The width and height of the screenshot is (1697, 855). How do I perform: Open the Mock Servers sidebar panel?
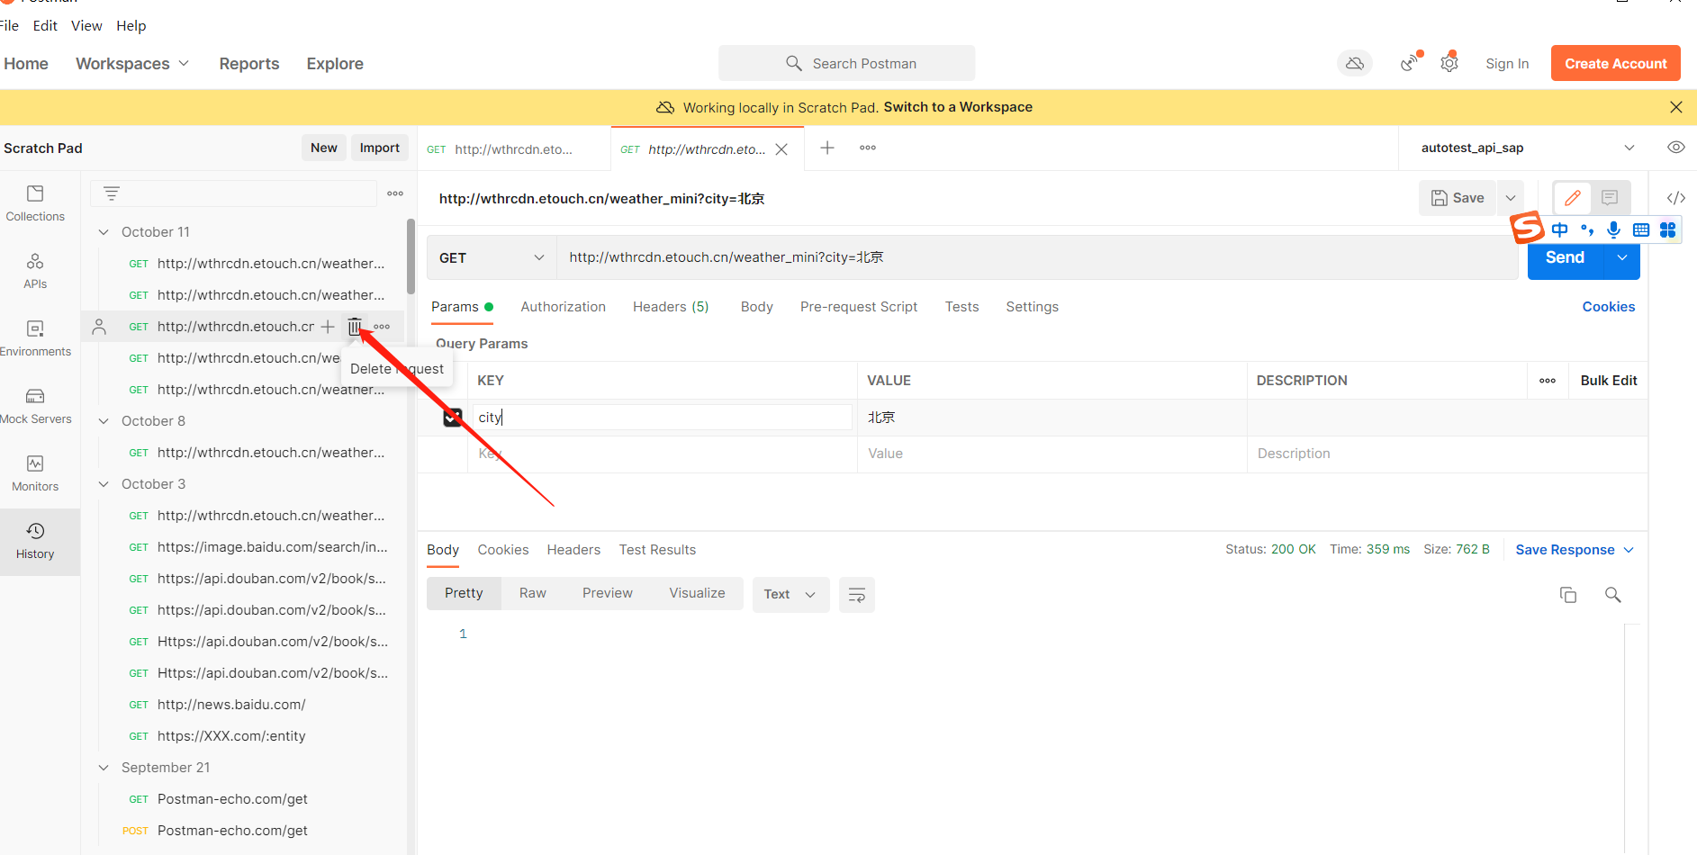coord(35,406)
